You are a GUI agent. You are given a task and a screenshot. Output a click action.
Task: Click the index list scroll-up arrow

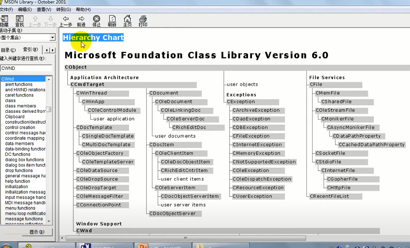[49, 79]
